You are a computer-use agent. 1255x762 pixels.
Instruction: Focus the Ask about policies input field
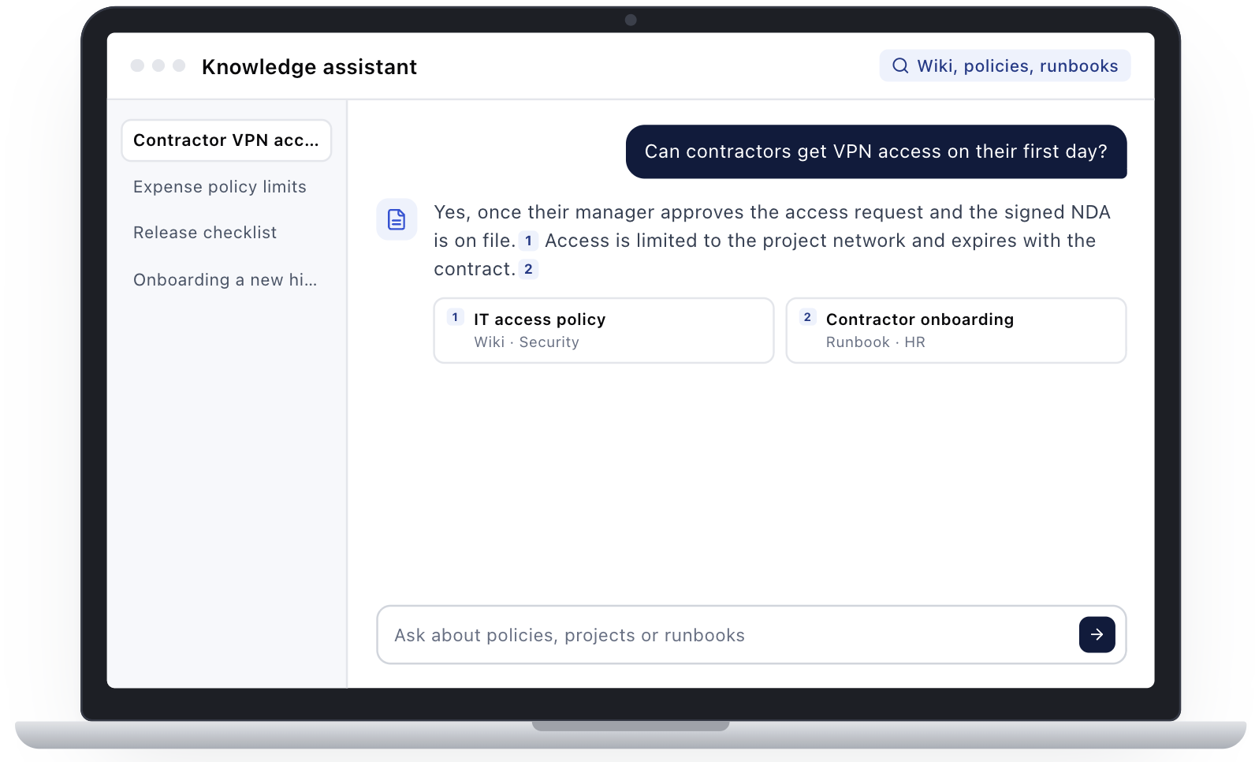751,635
